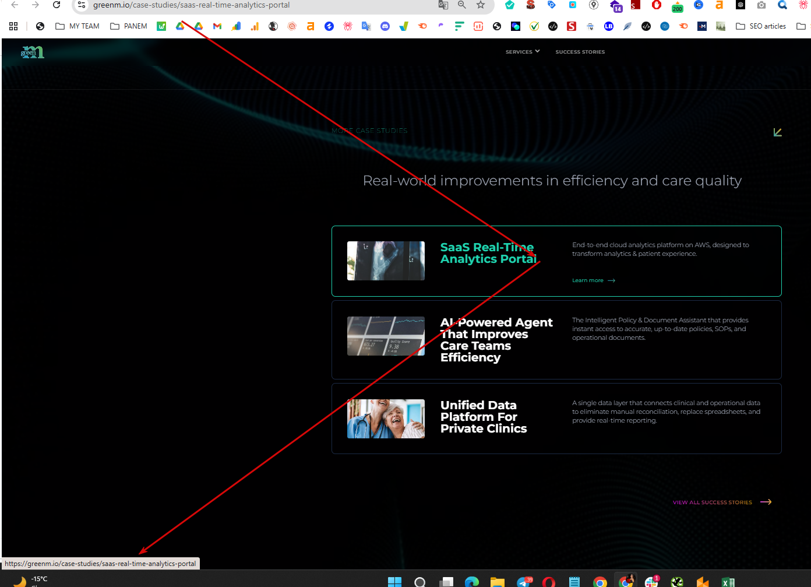Open the SUCCESS STORIES nav item

[580, 52]
